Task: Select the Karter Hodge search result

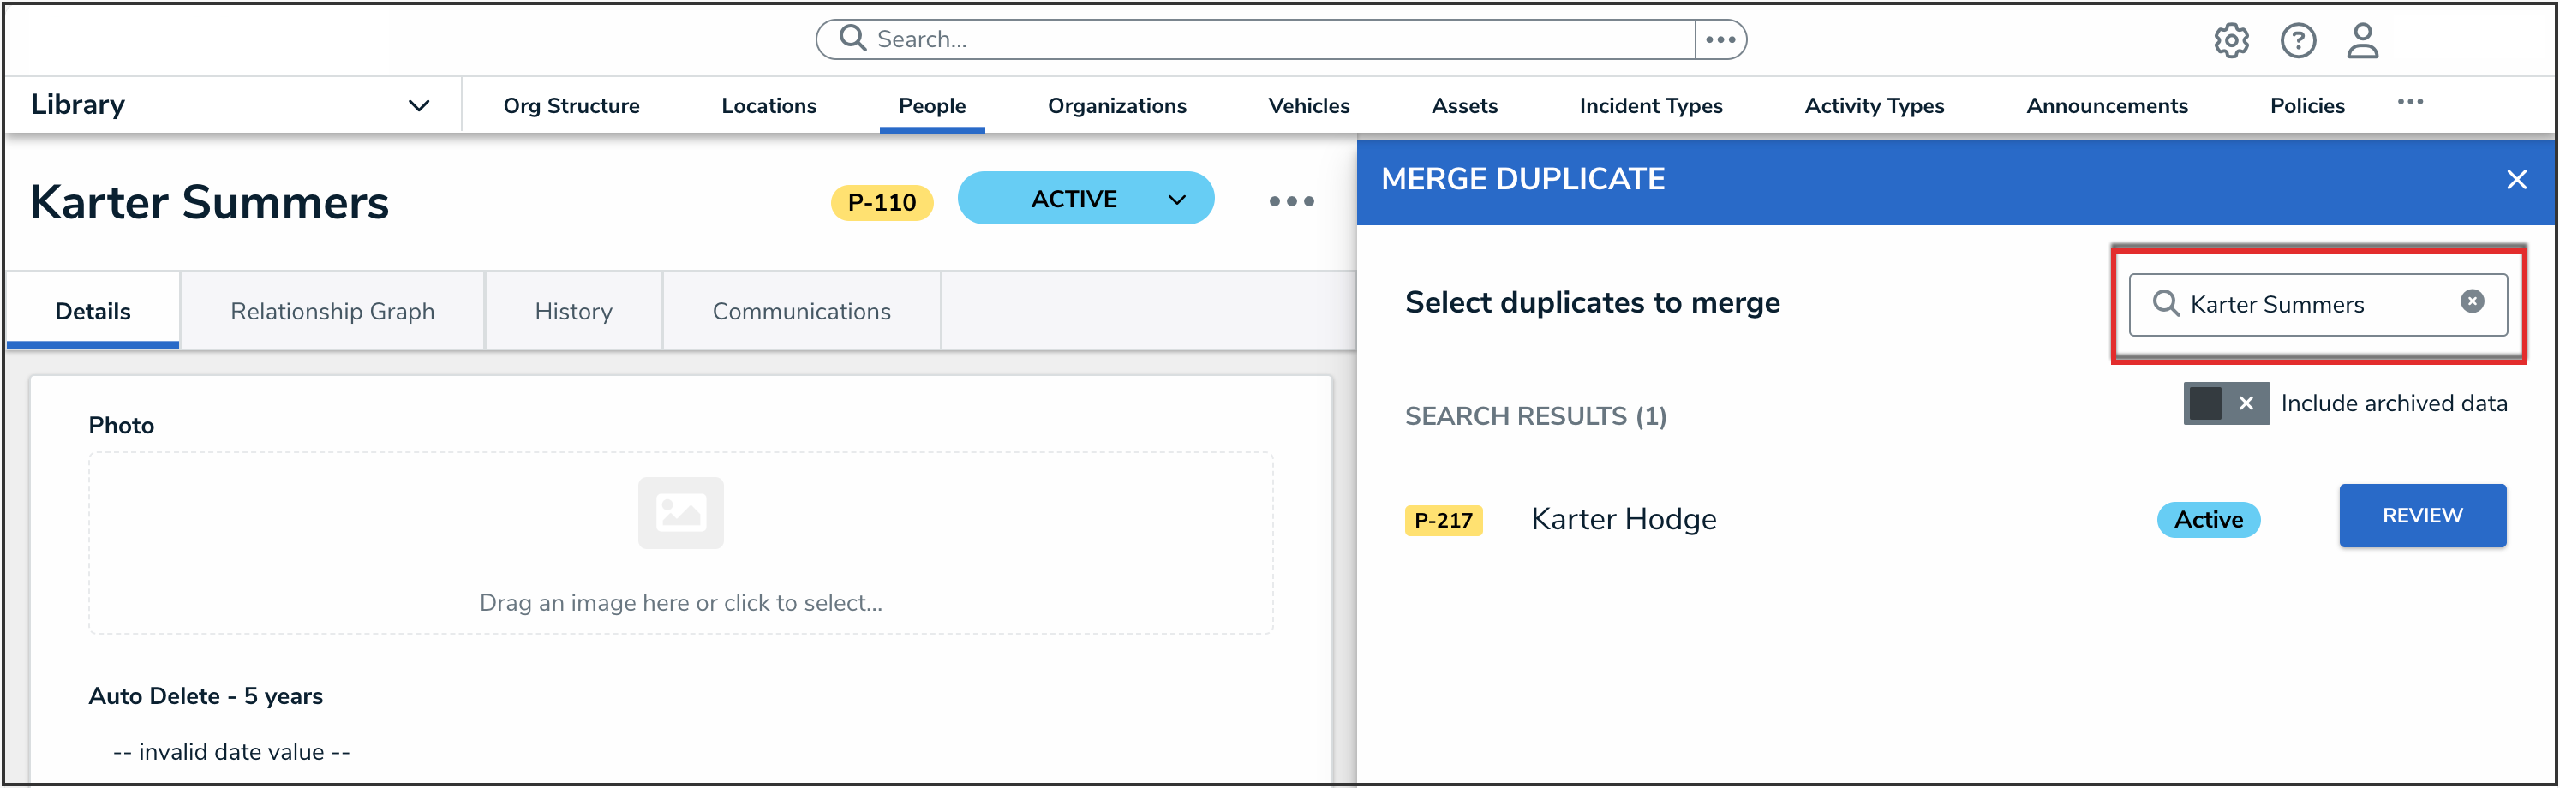Action: [1623, 520]
